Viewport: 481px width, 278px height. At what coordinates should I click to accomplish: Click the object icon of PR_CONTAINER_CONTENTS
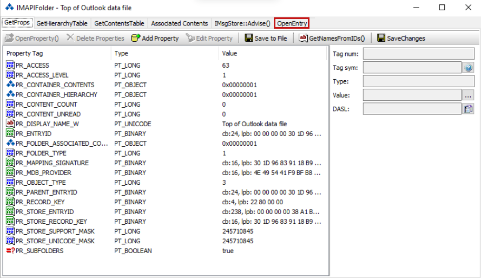(10, 84)
